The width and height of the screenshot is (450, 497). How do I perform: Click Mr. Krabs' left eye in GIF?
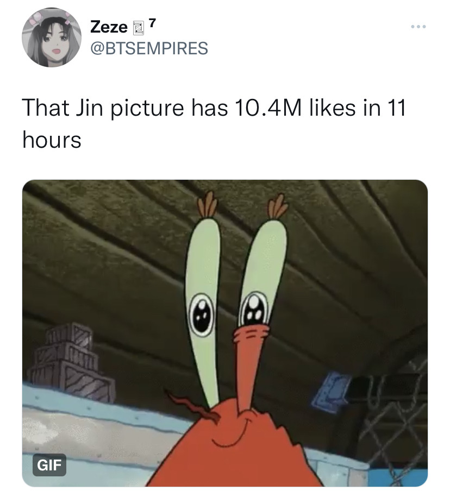click(x=202, y=314)
